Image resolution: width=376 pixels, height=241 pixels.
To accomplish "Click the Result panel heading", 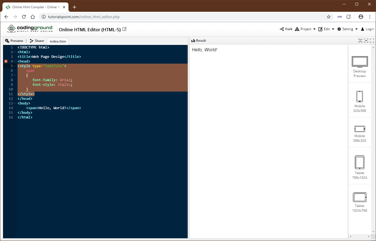I will (x=201, y=41).
